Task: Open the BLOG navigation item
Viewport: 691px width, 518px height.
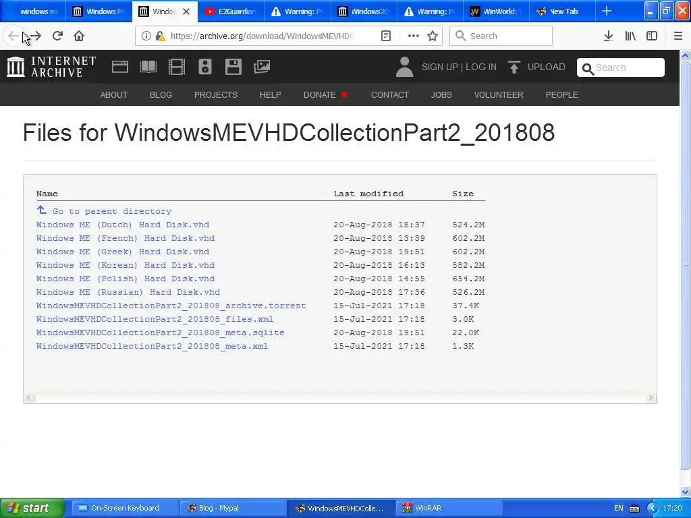Action: (161, 94)
